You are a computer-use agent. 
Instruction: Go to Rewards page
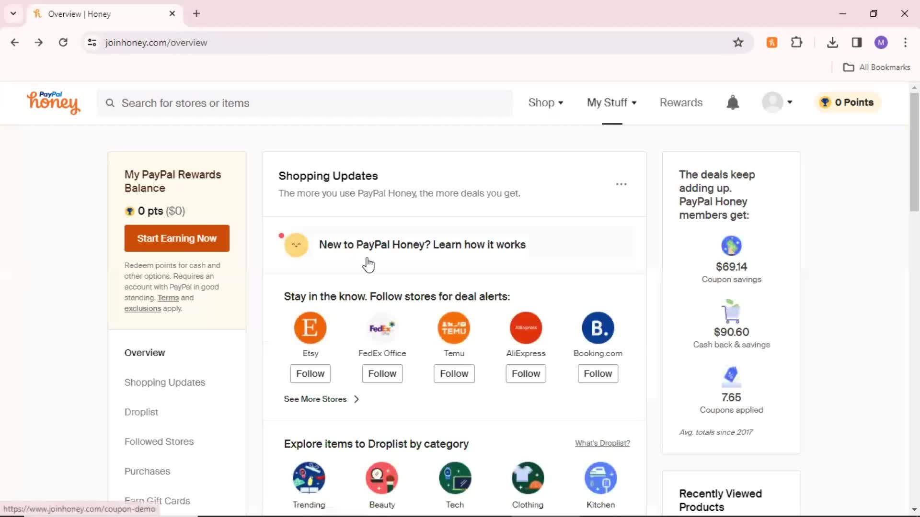click(x=681, y=102)
